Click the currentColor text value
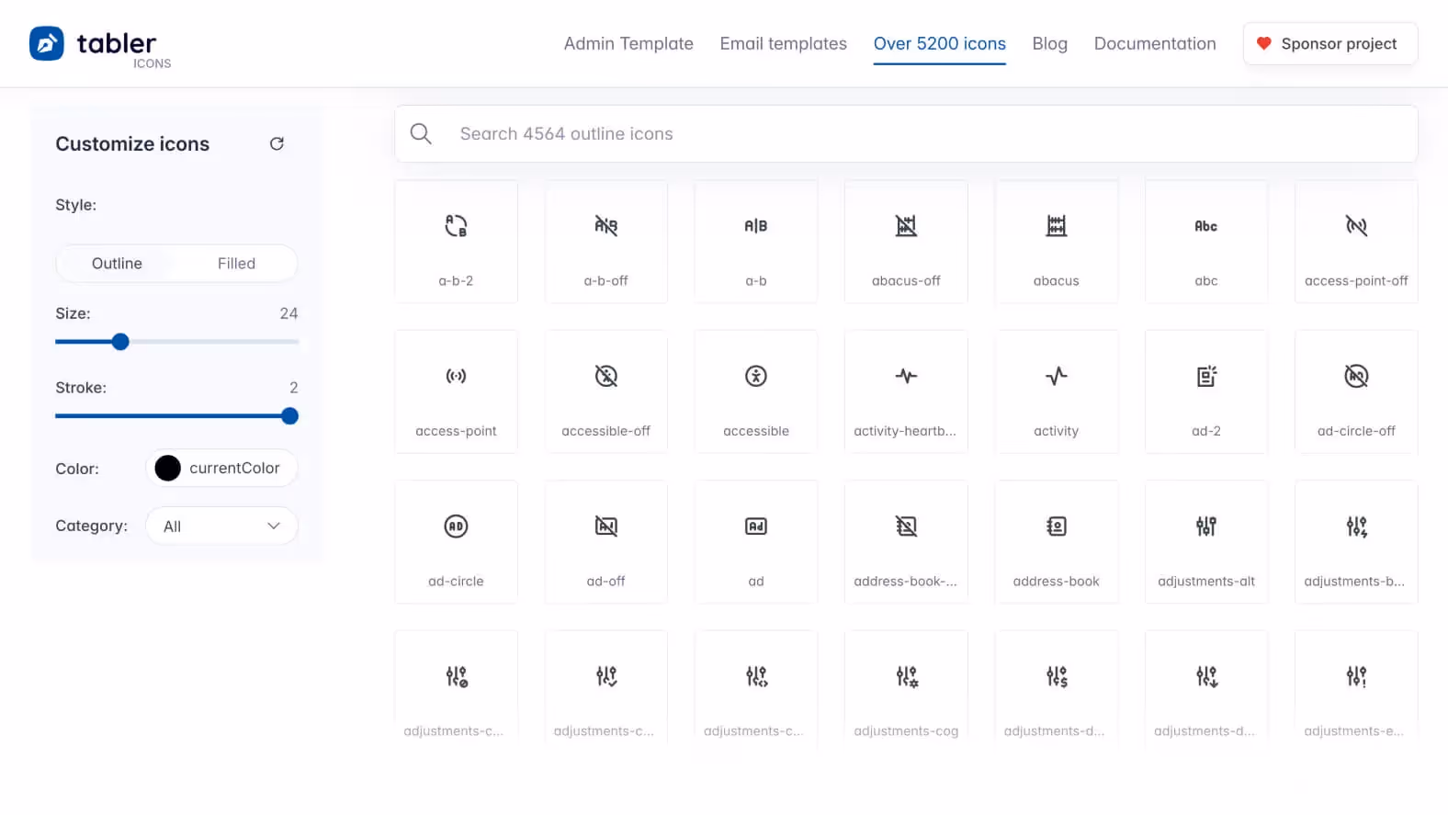The width and height of the screenshot is (1448, 815). coord(234,469)
